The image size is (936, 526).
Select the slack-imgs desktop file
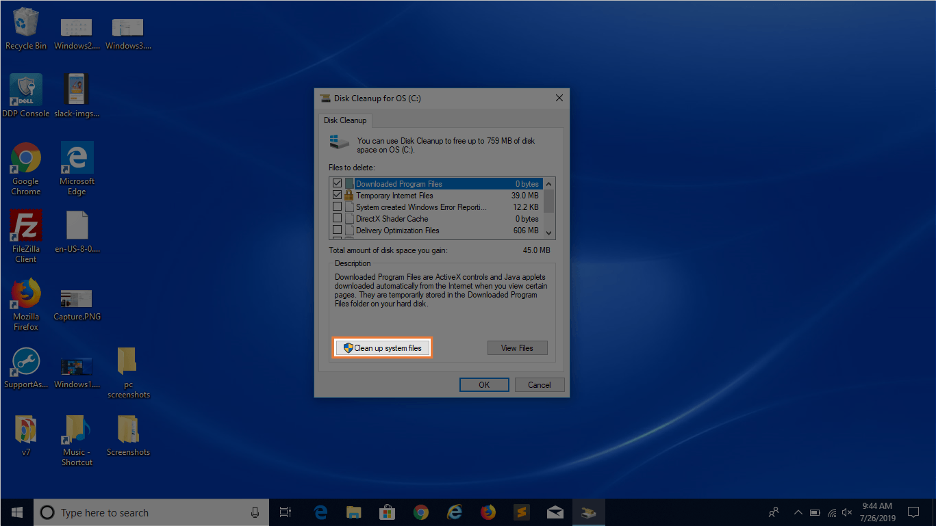[77, 96]
